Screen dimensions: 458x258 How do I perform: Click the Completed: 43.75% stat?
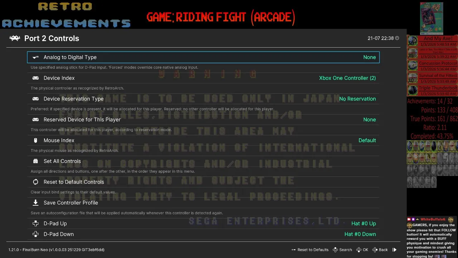432,136
